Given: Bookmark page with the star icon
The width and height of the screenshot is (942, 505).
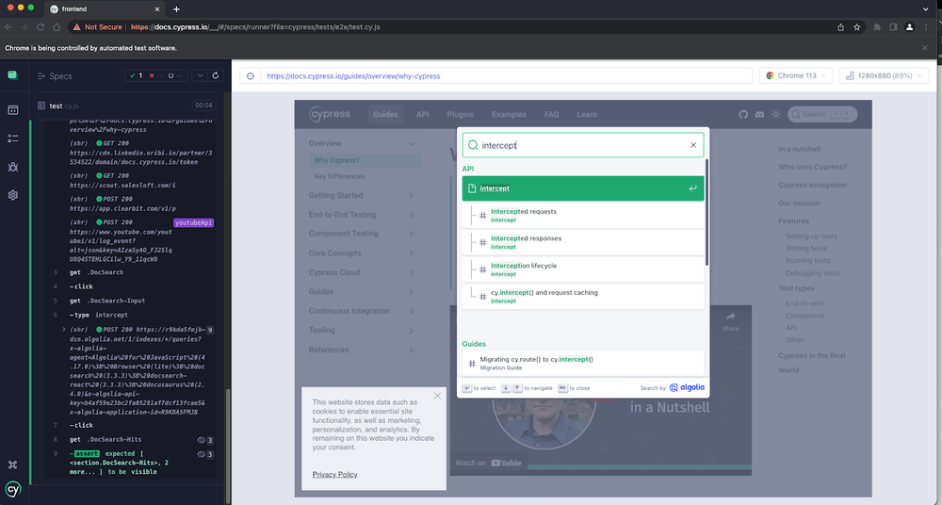Looking at the screenshot, I should 856,27.
